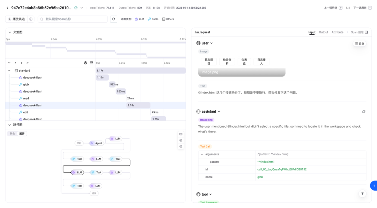Zoom out on the path graph
377x208 pixels.
pos(181,146)
